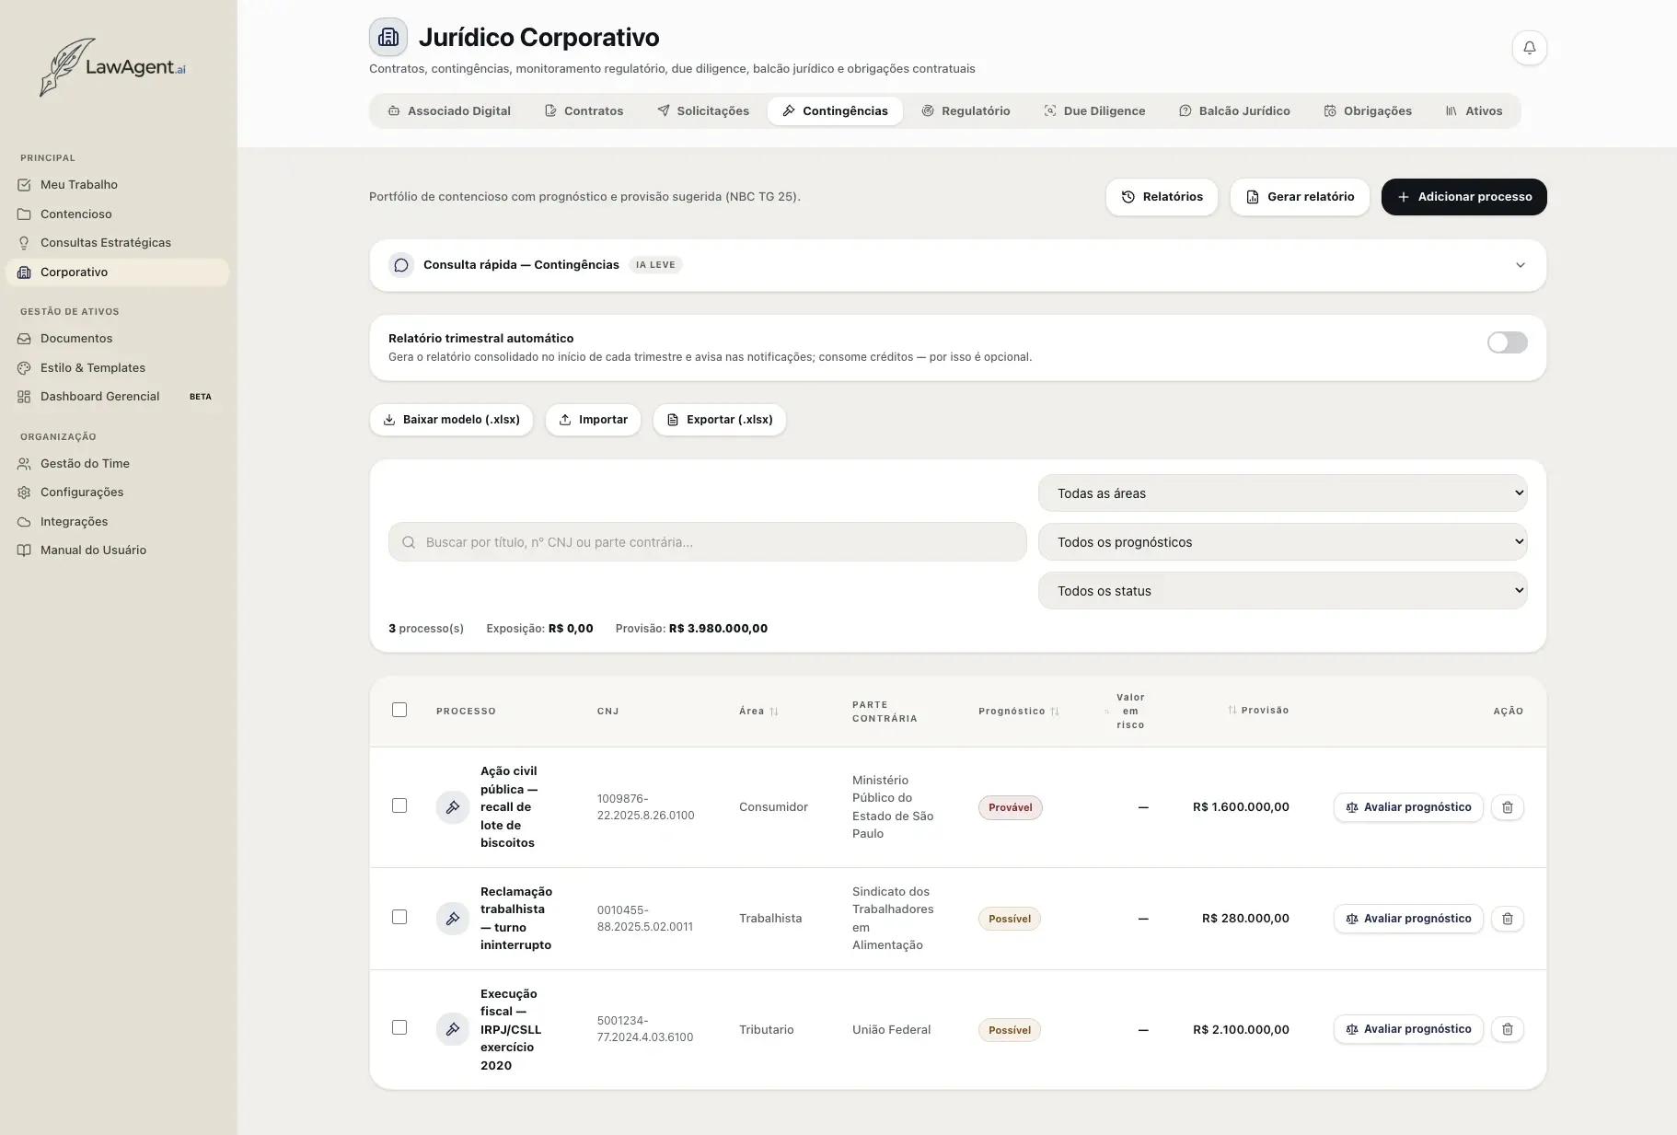Switch to Obrigações tab
The height and width of the screenshot is (1135, 1677).
coord(1368,111)
